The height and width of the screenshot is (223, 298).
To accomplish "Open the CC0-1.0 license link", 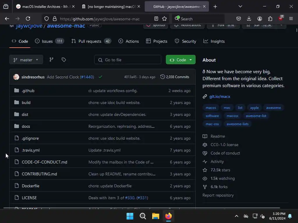I will coord(224,145).
